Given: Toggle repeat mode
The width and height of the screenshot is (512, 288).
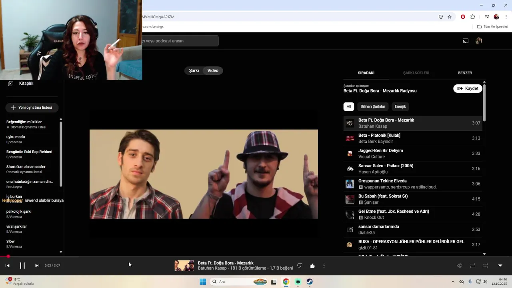Looking at the screenshot, I should 472,266.
